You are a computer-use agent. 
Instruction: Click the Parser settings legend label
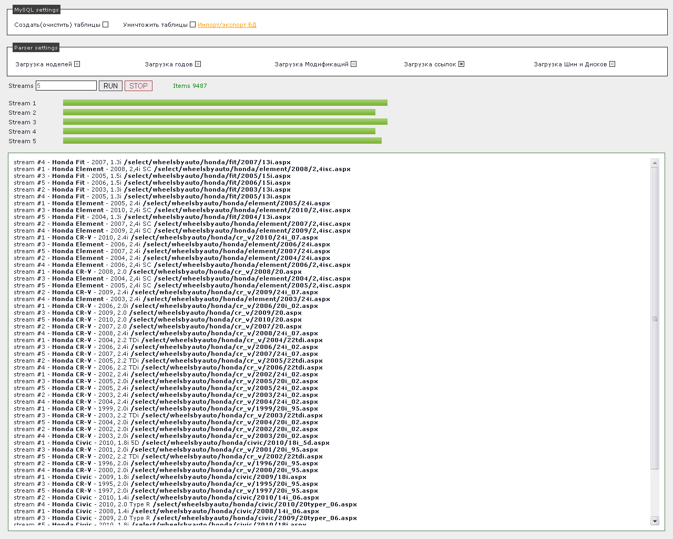pyautogui.click(x=36, y=47)
